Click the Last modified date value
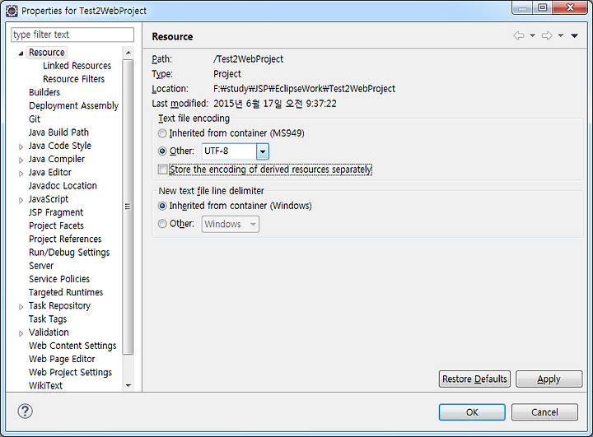This screenshot has width=593, height=437. tap(274, 104)
